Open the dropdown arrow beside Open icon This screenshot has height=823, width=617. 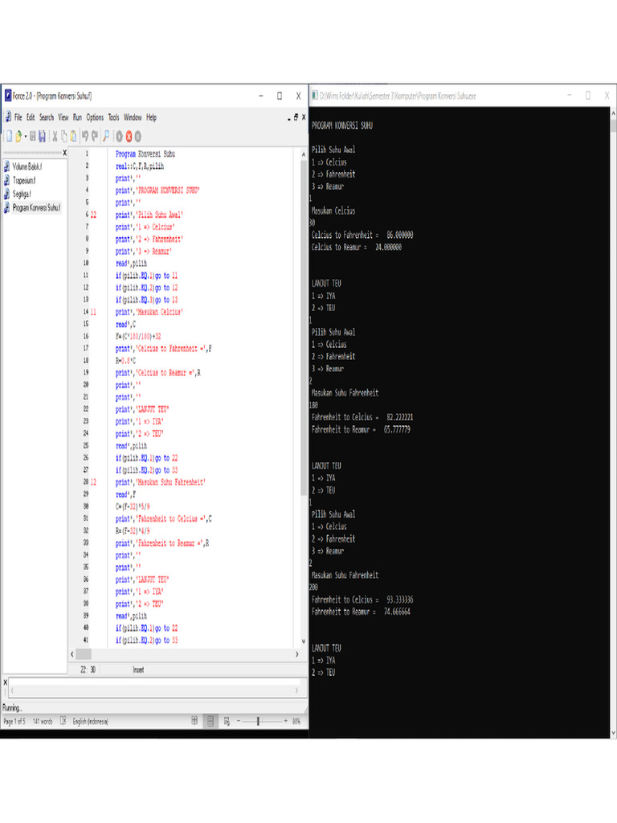click(24, 137)
